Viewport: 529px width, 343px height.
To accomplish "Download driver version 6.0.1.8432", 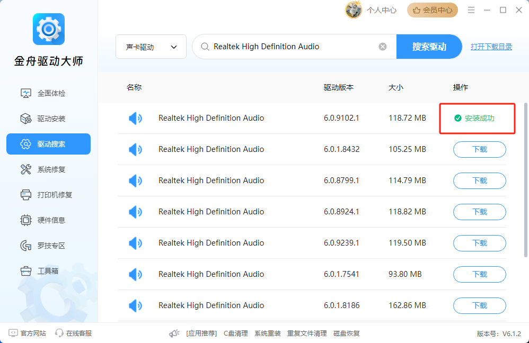I will [x=479, y=149].
